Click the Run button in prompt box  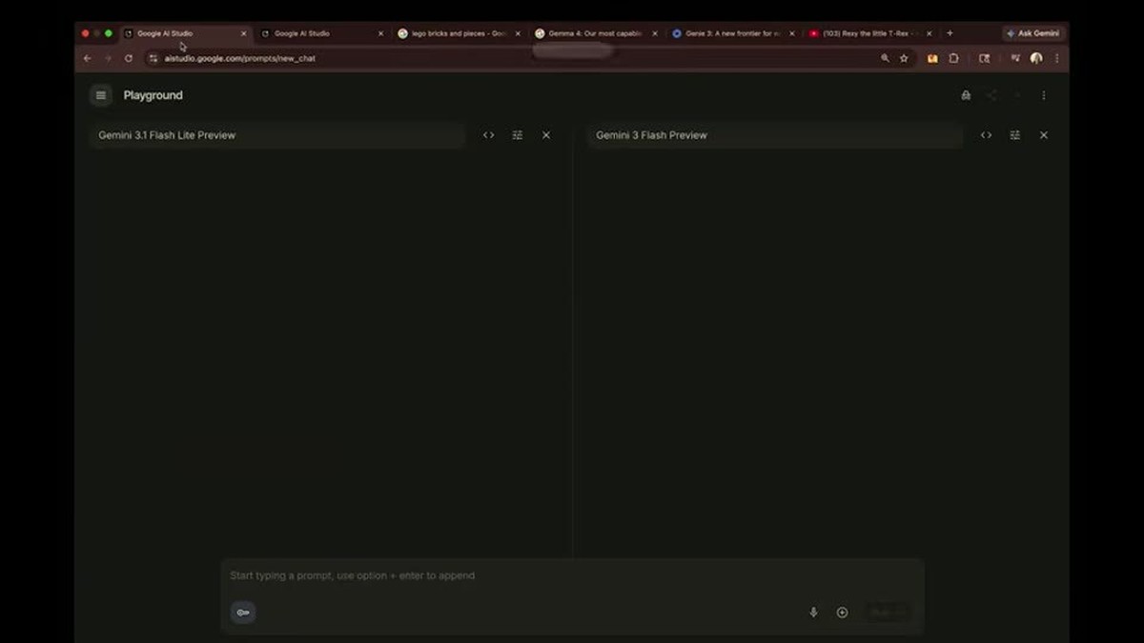[888, 613]
